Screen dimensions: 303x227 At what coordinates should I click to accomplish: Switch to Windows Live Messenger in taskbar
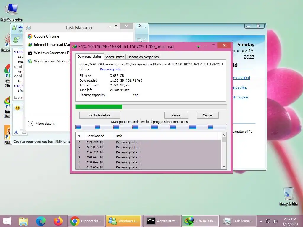pos(124,221)
